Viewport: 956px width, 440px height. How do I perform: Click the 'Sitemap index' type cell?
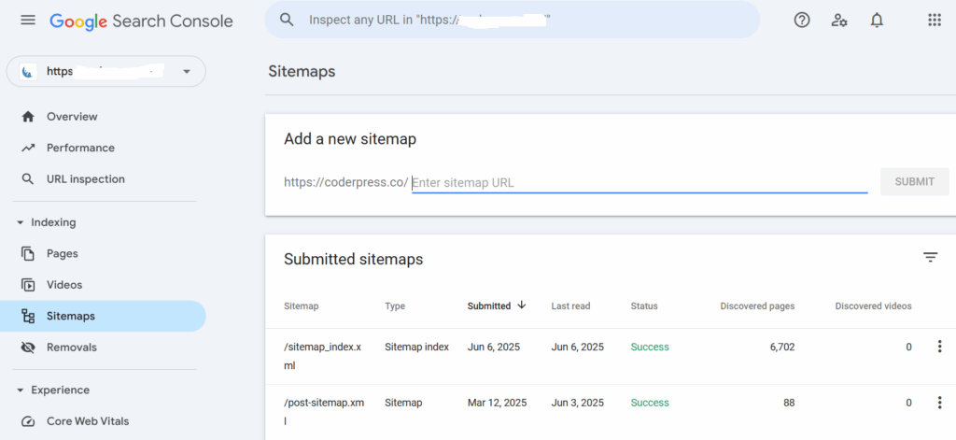[417, 347]
